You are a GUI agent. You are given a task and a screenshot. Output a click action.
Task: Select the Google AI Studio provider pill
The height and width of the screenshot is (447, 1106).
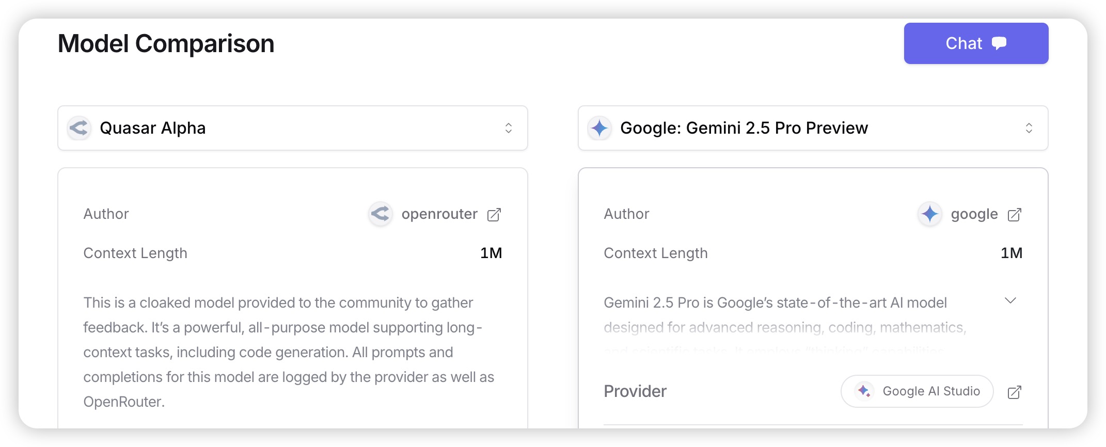click(917, 391)
